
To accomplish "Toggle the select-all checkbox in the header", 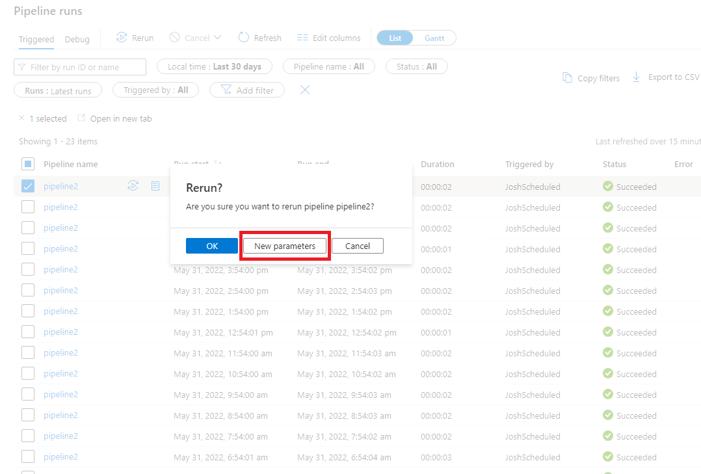I will (27, 164).
